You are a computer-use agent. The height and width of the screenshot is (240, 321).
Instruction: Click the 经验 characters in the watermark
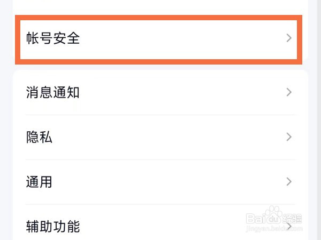[x=292, y=219]
